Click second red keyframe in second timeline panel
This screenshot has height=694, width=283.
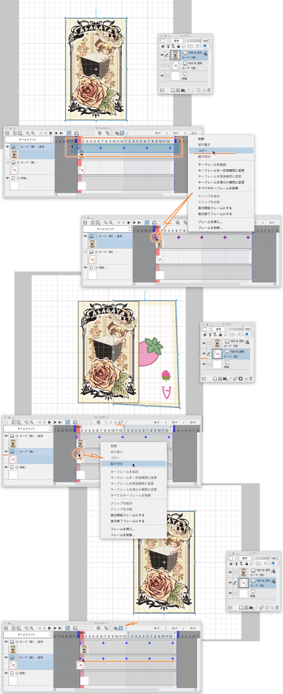tap(179, 237)
